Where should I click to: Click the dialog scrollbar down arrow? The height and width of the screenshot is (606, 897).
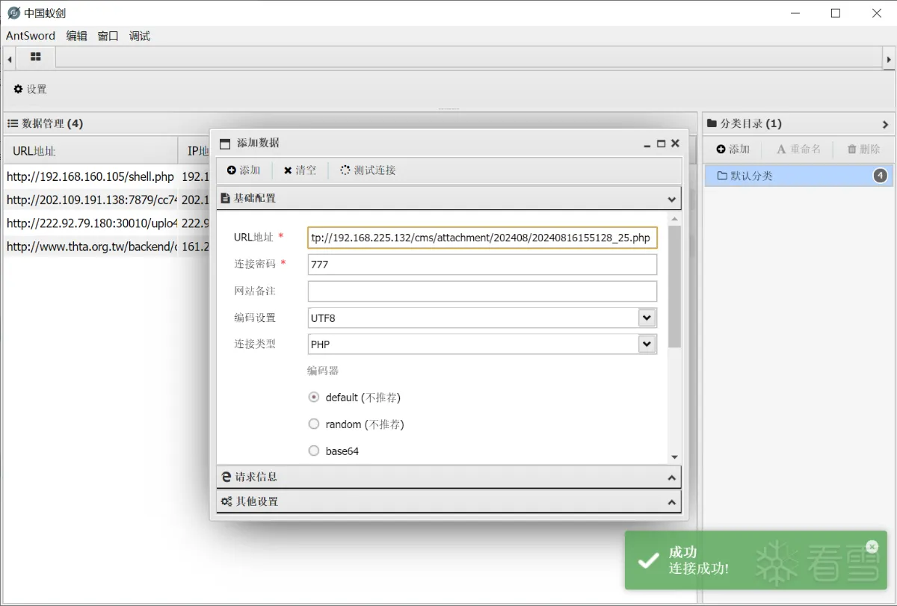pyautogui.click(x=674, y=457)
